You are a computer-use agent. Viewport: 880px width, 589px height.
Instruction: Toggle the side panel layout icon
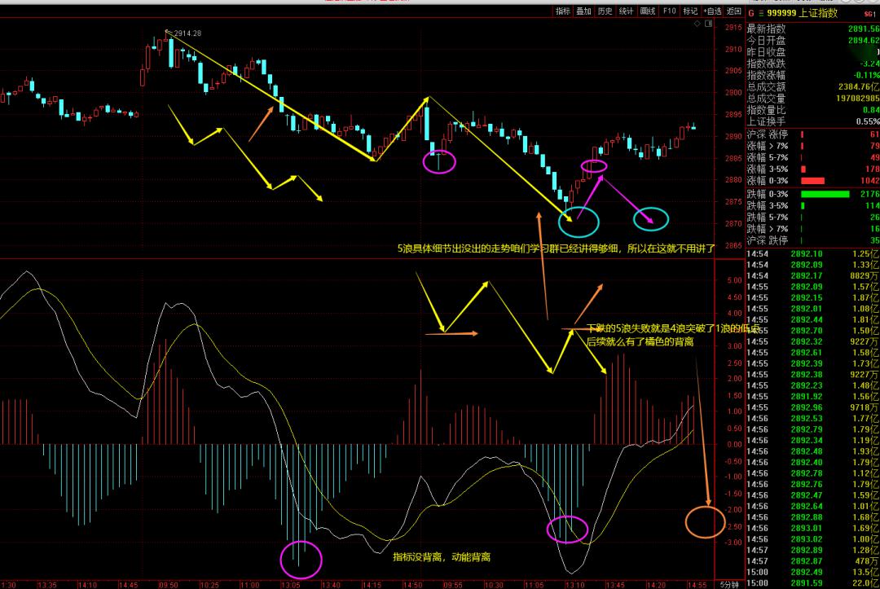(709, 24)
